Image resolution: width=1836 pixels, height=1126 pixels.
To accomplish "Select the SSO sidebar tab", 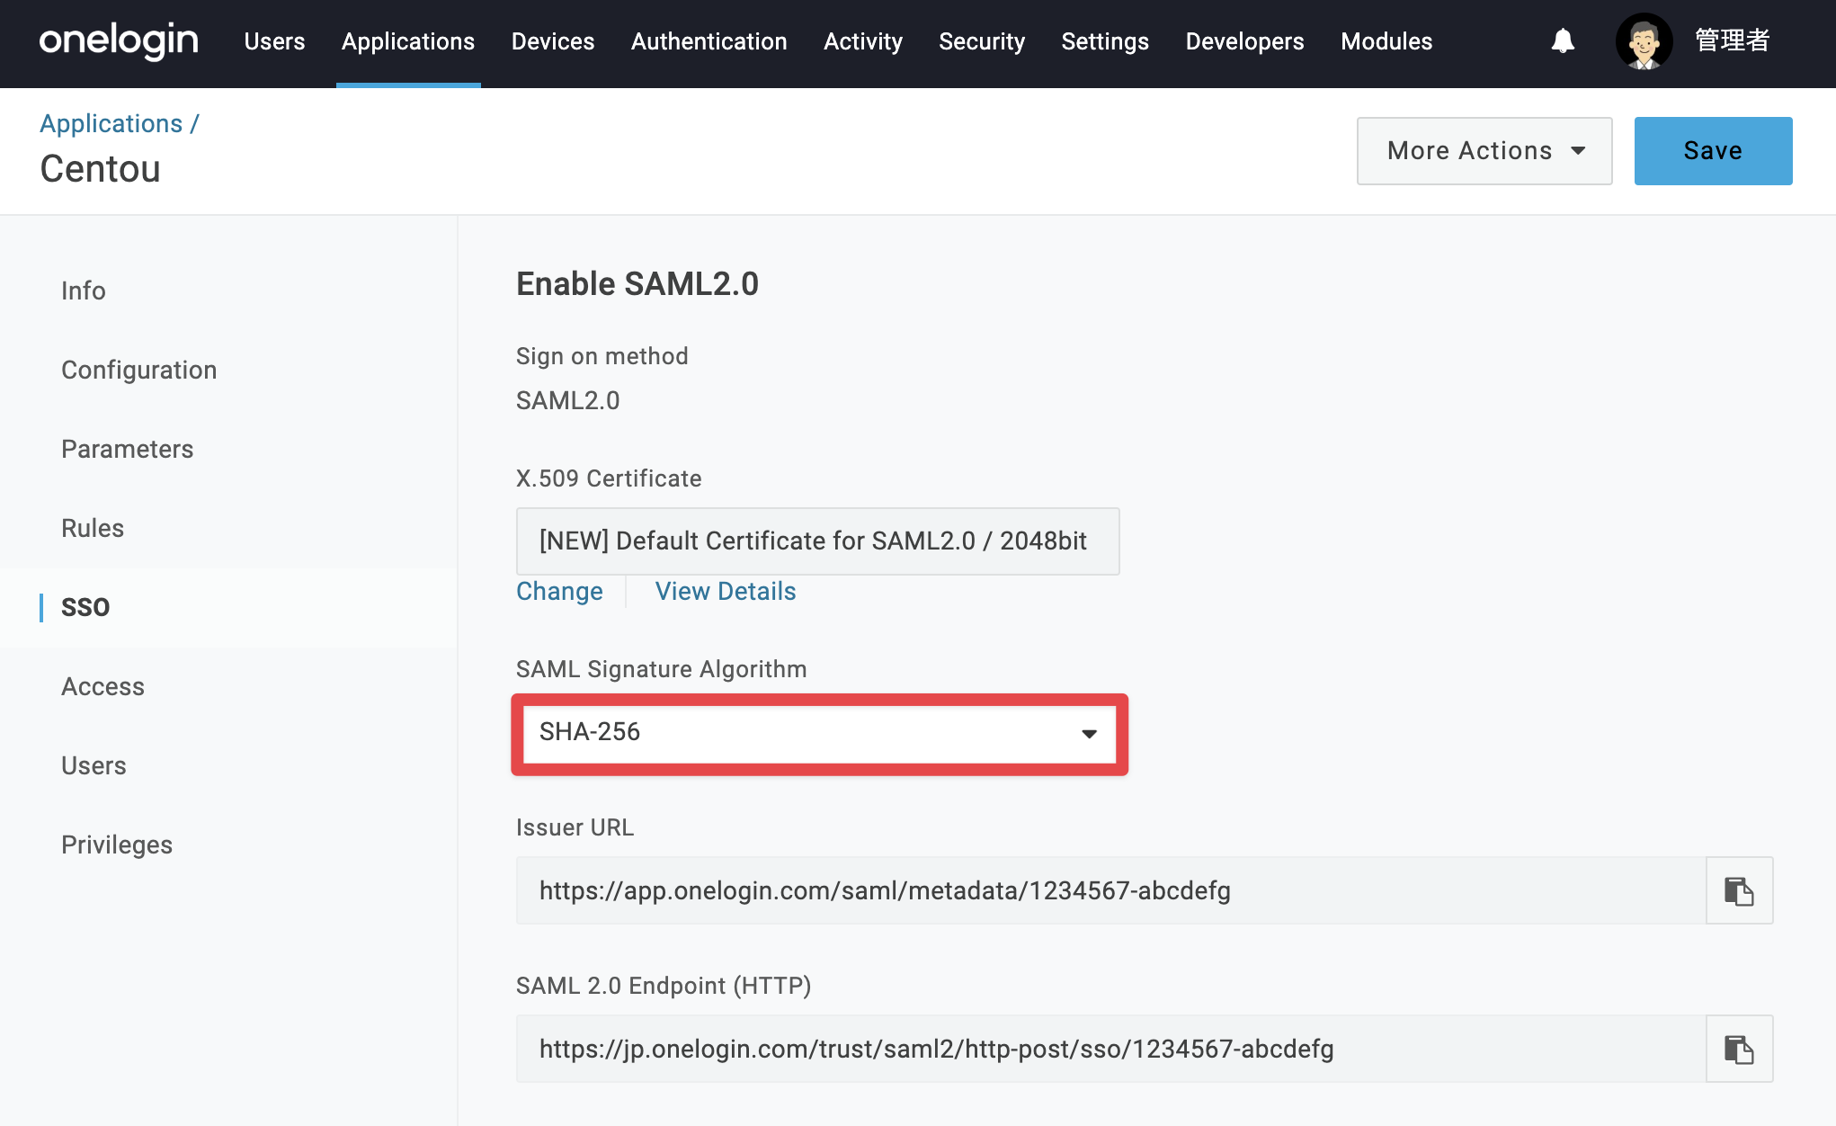I will point(85,607).
